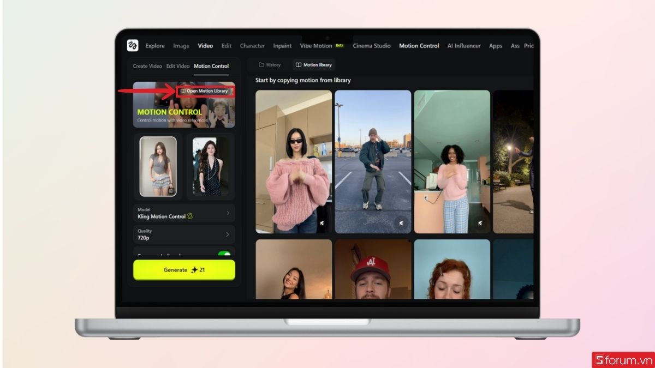Open the pink sweater woman motion video

pos(294,162)
